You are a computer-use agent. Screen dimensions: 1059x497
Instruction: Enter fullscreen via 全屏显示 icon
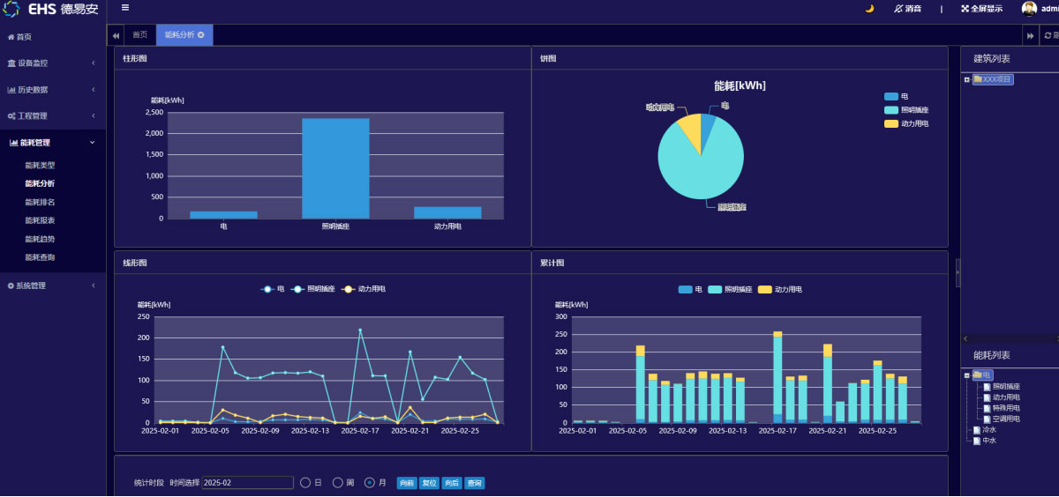point(965,9)
